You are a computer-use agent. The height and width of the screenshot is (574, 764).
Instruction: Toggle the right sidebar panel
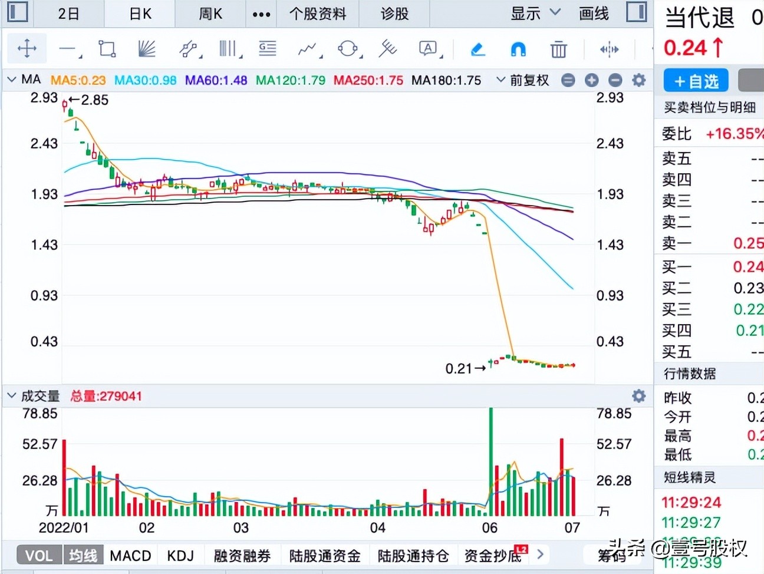[636, 12]
